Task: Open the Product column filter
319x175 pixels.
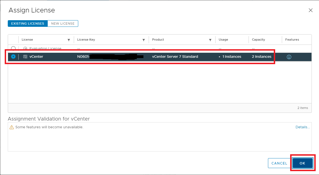Action: point(210,40)
